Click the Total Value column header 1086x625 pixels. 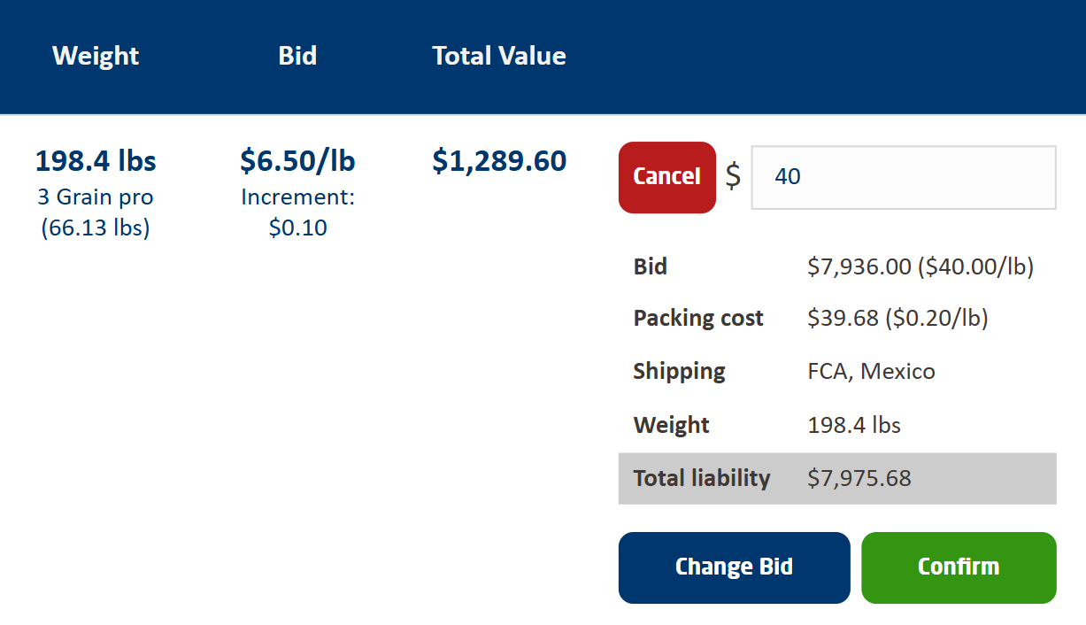tap(499, 55)
